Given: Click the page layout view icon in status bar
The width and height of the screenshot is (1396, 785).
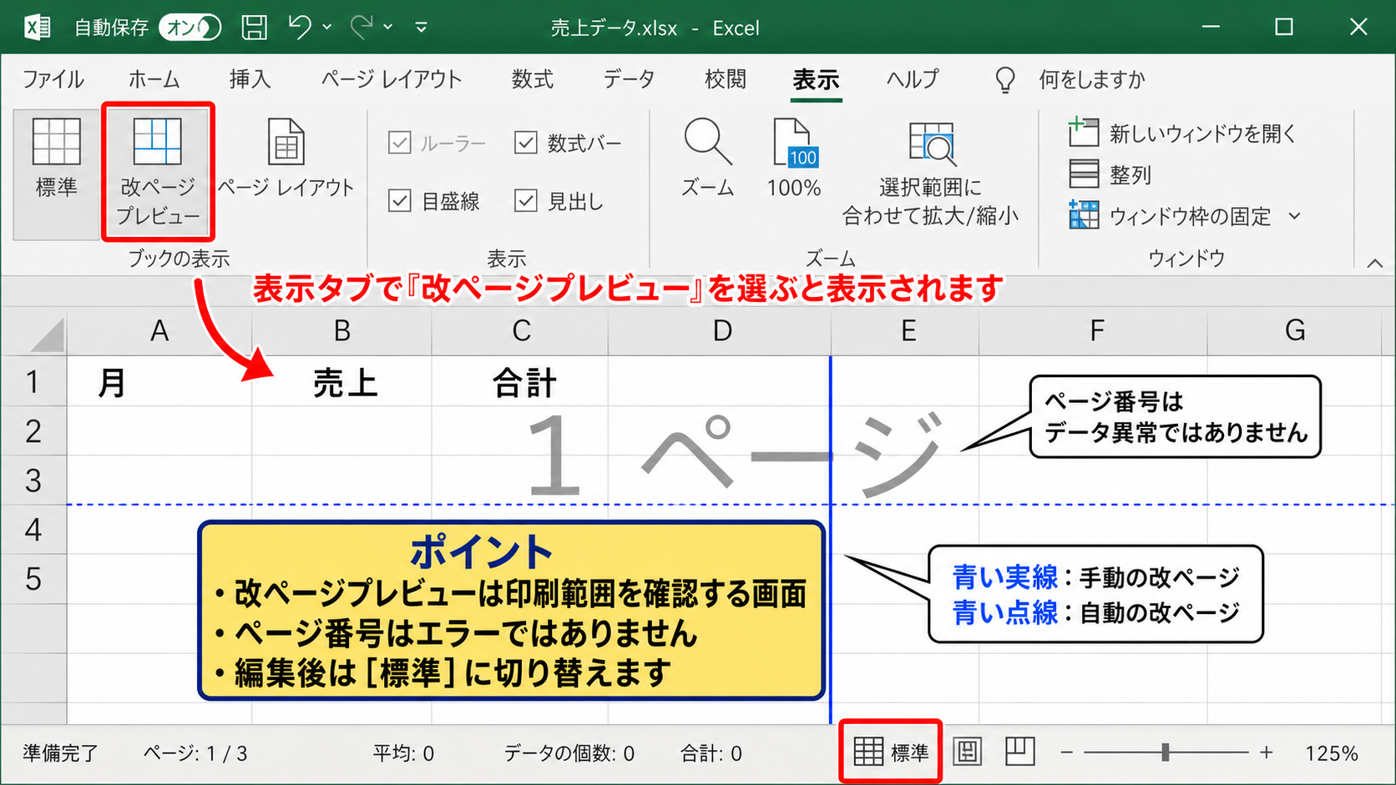Looking at the screenshot, I should (967, 752).
